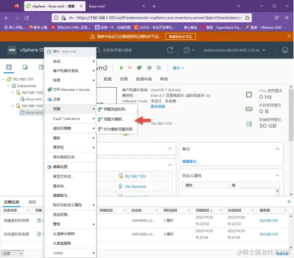The width and height of the screenshot is (294, 258).
Task: Select linux-vm2 in the inventory tree
Action: click(34, 113)
